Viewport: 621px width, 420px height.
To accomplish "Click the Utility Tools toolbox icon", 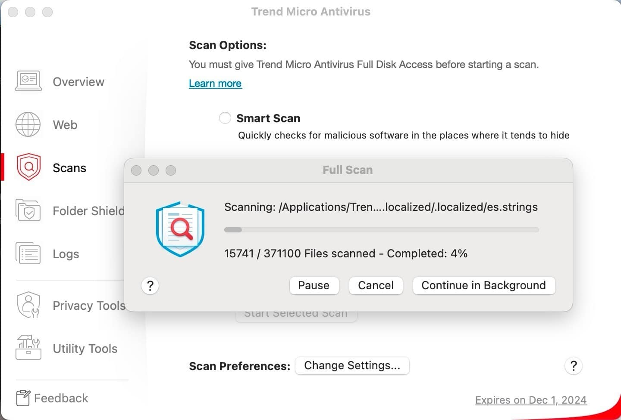I will pos(28,347).
